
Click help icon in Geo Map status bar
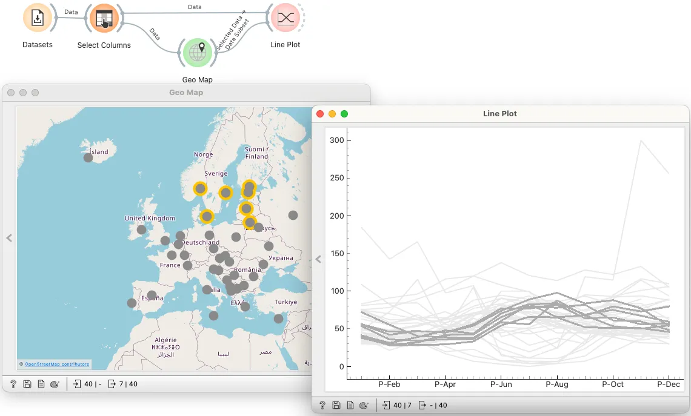coord(13,384)
